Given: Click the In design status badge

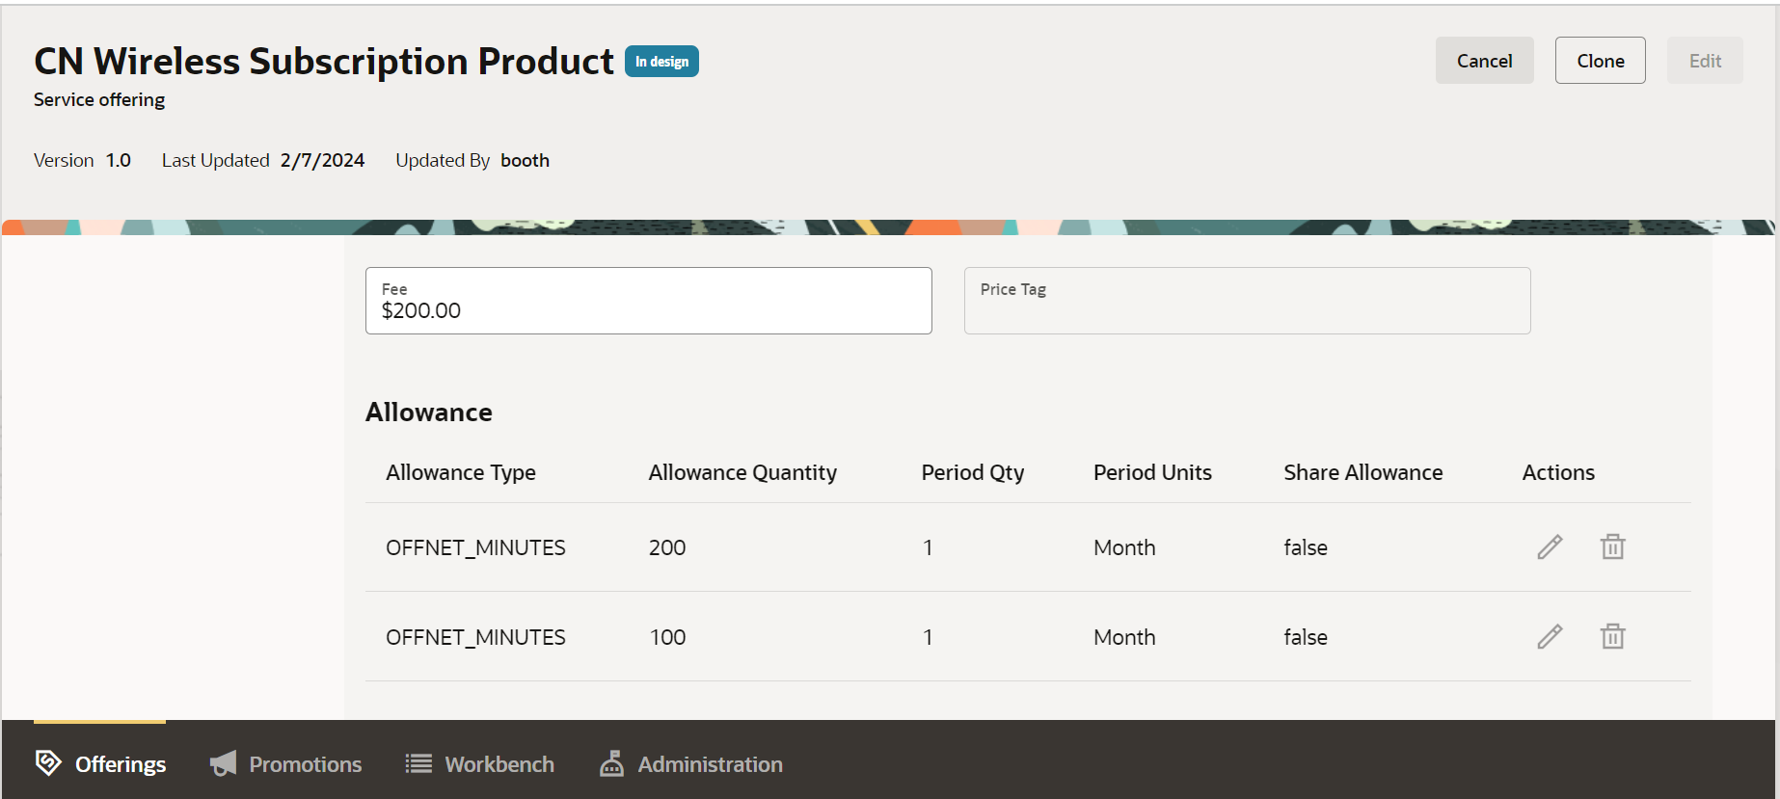Looking at the screenshot, I should point(661,62).
